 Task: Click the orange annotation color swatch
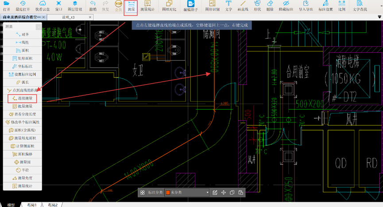pos(168,193)
